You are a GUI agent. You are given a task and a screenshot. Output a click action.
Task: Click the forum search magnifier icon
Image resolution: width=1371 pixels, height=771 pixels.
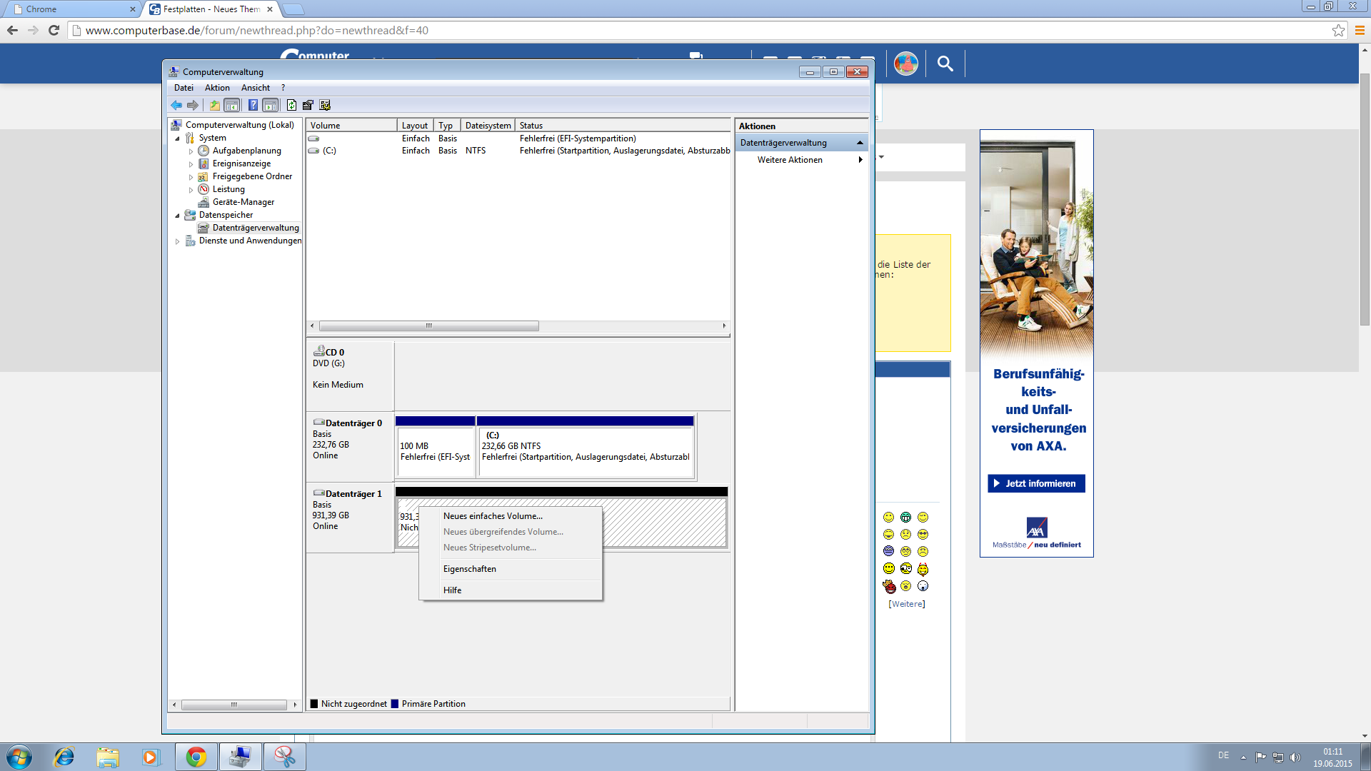pyautogui.click(x=945, y=64)
